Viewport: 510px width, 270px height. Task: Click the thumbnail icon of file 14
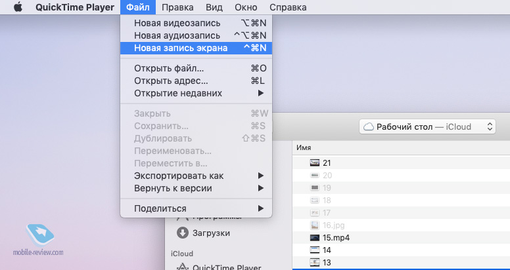click(315, 250)
